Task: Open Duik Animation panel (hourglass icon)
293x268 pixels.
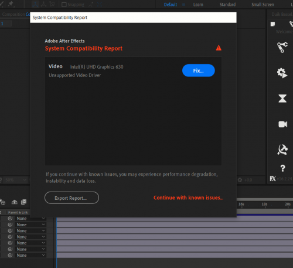Action: (282, 98)
